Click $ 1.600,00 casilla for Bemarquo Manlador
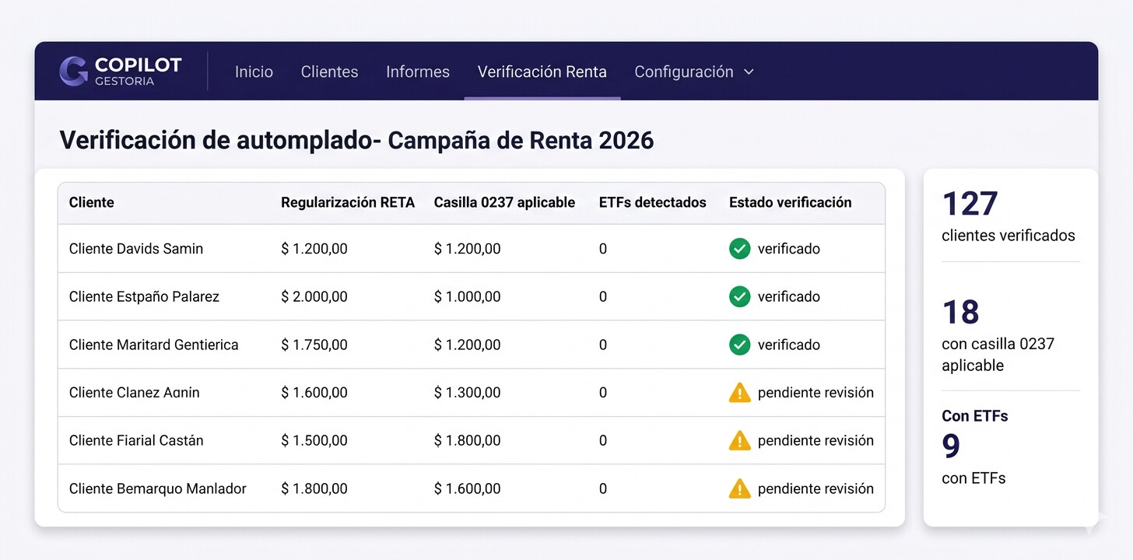Image resolution: width=1133 pixels, height=560 pixels. pos(468,488)
